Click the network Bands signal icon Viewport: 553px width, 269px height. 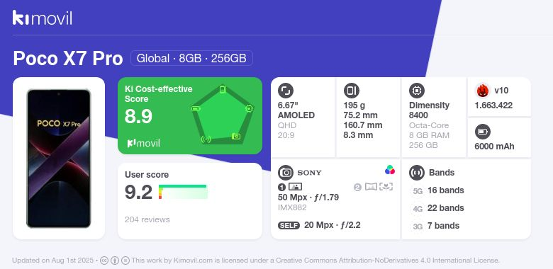[417, 173]
